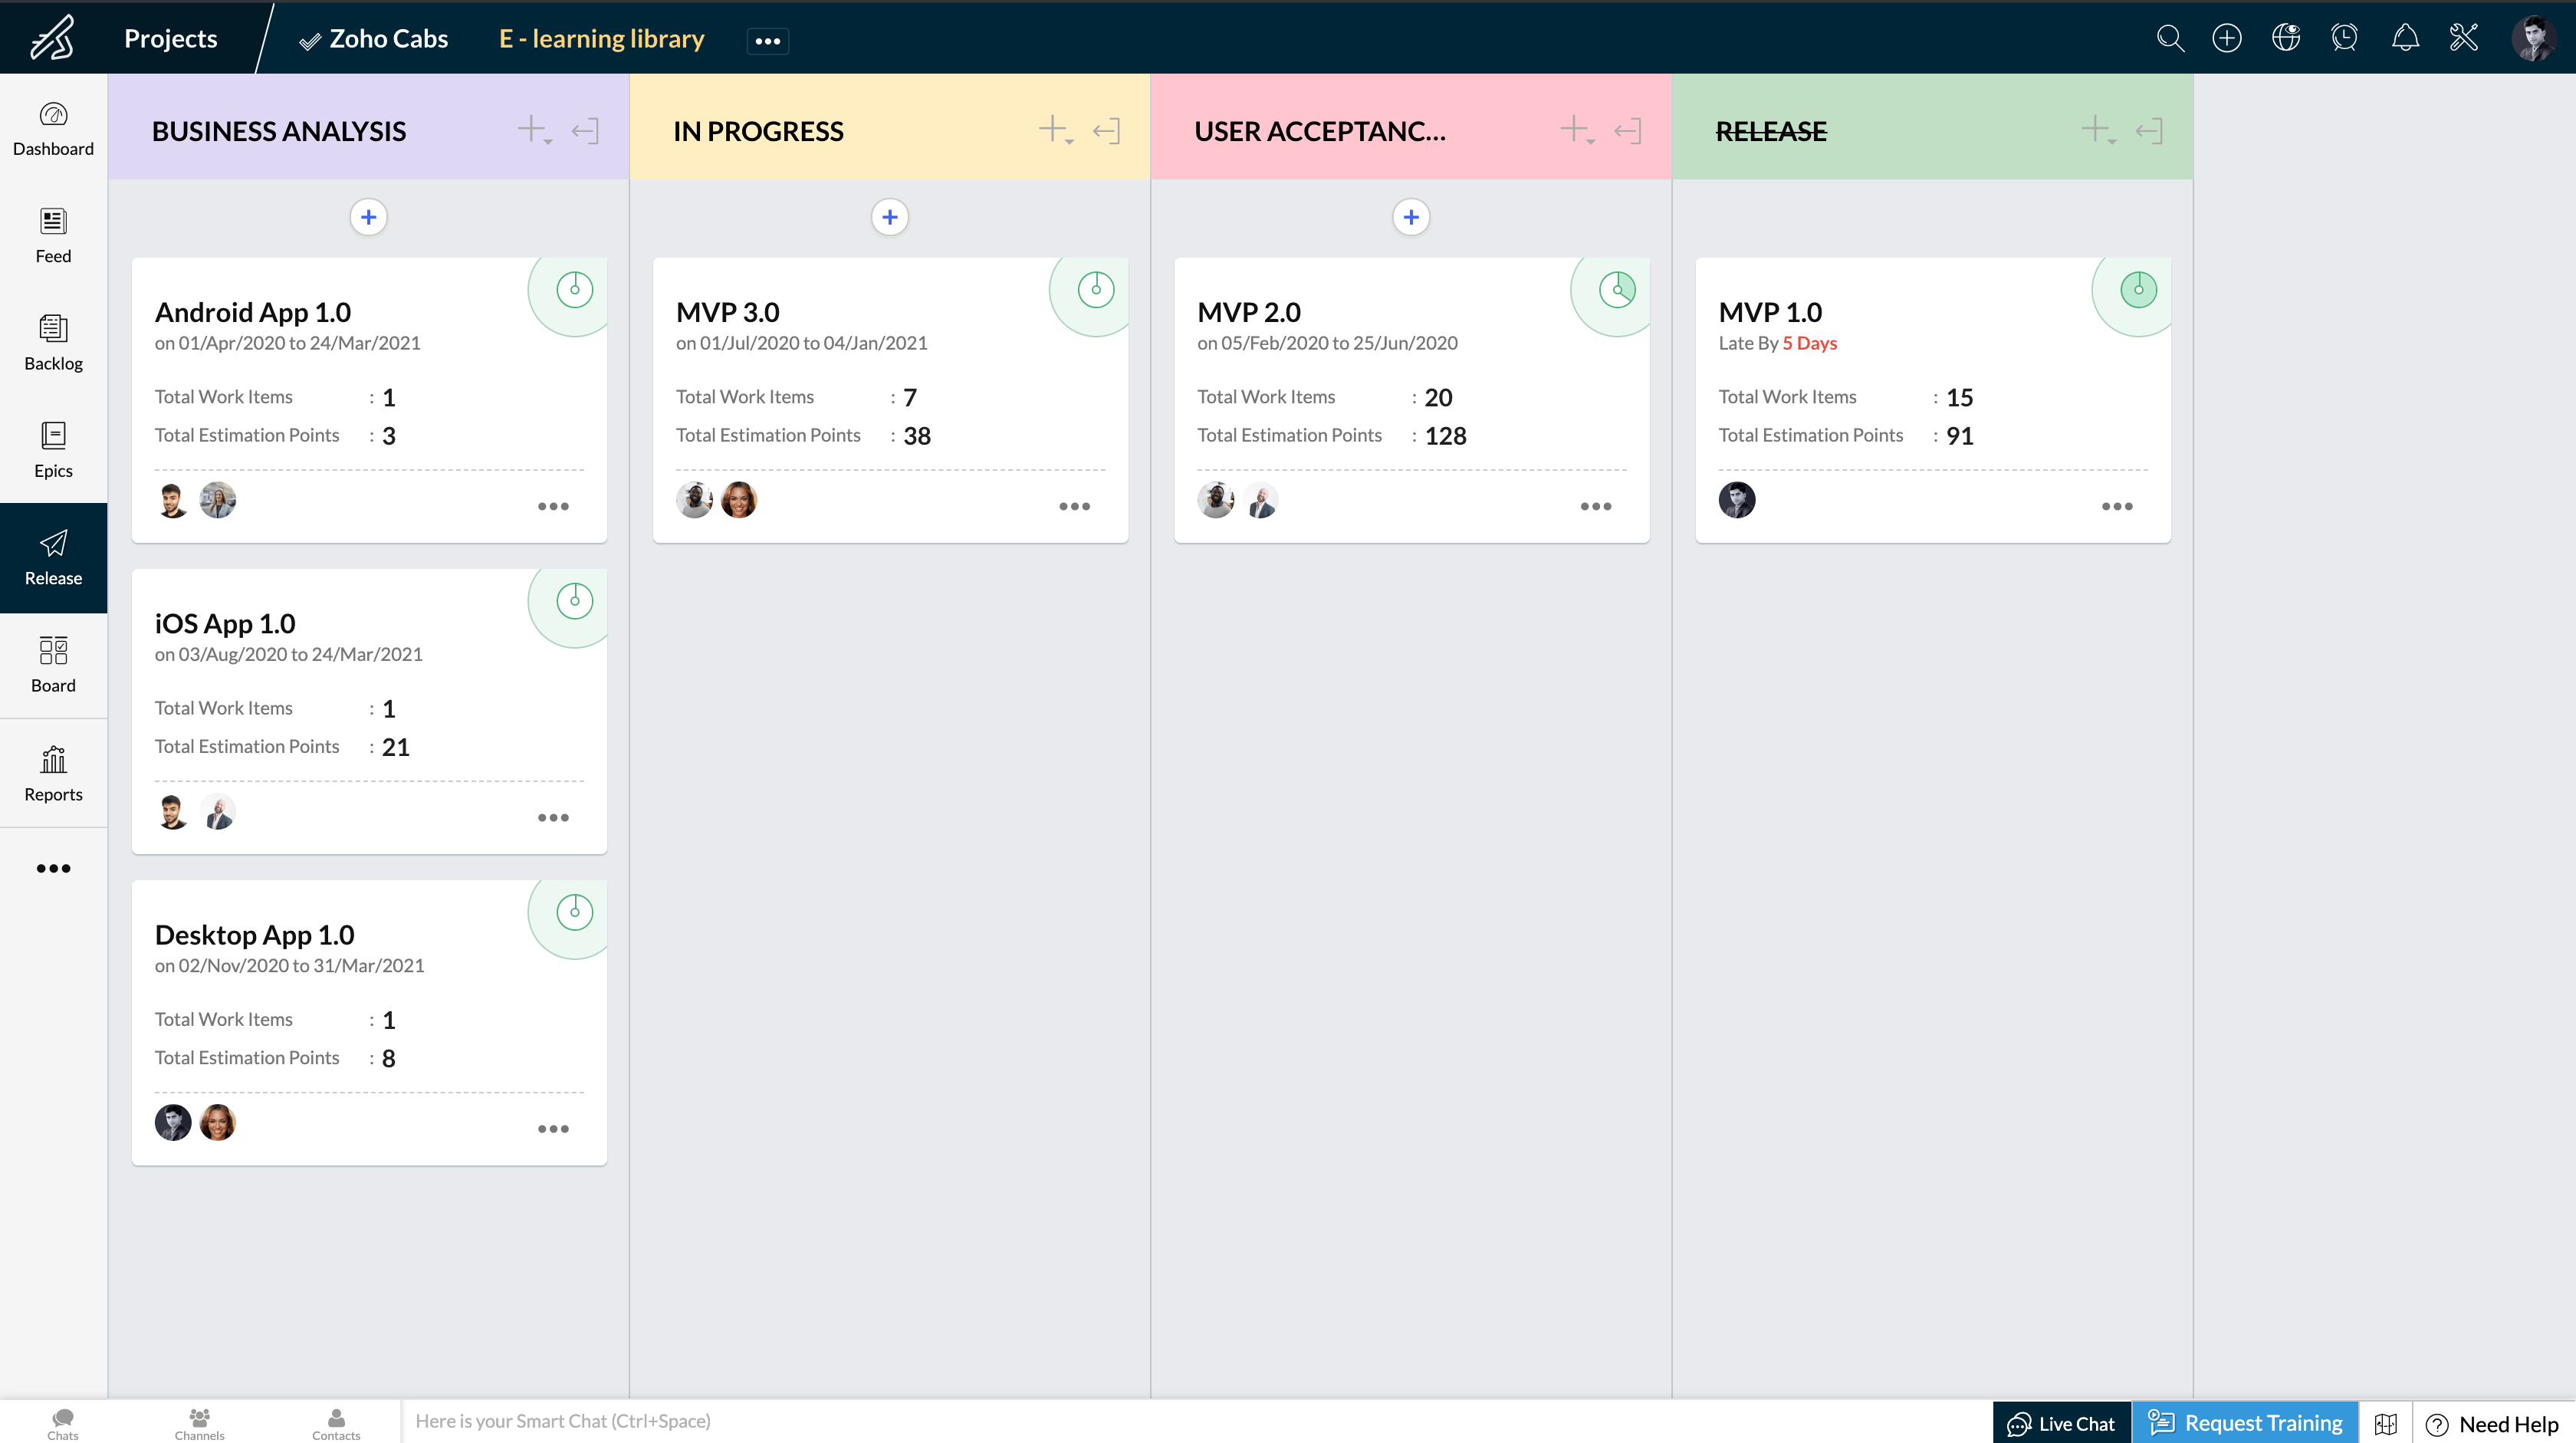Image resolution: width=2576 pixels, height=1443 pixels.
Task: Open the MVP 1.0 release title
Action: pyautogui.click(x=1770, y=312)
